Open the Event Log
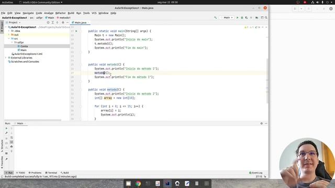Screen dimensions: 335x188 256,173
